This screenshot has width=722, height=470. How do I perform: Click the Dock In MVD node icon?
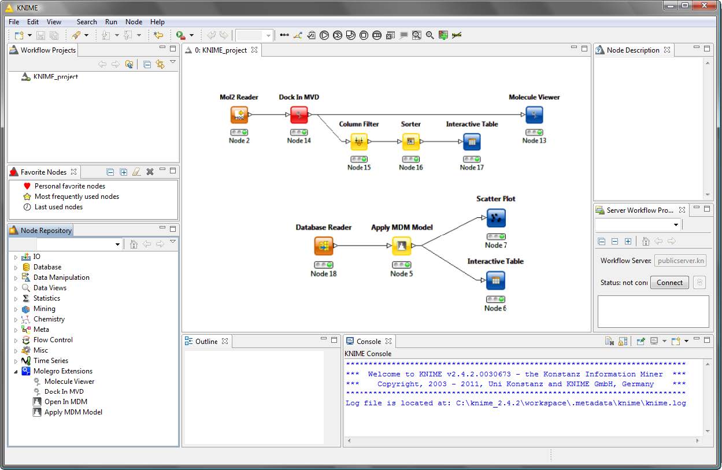tap(299, 115)
